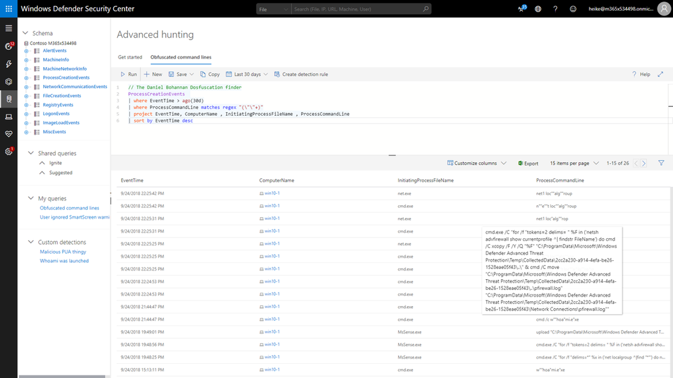Go to the previous results page
Screen dimensions: 673x378
pyautogui.click(x=636, y=163)
